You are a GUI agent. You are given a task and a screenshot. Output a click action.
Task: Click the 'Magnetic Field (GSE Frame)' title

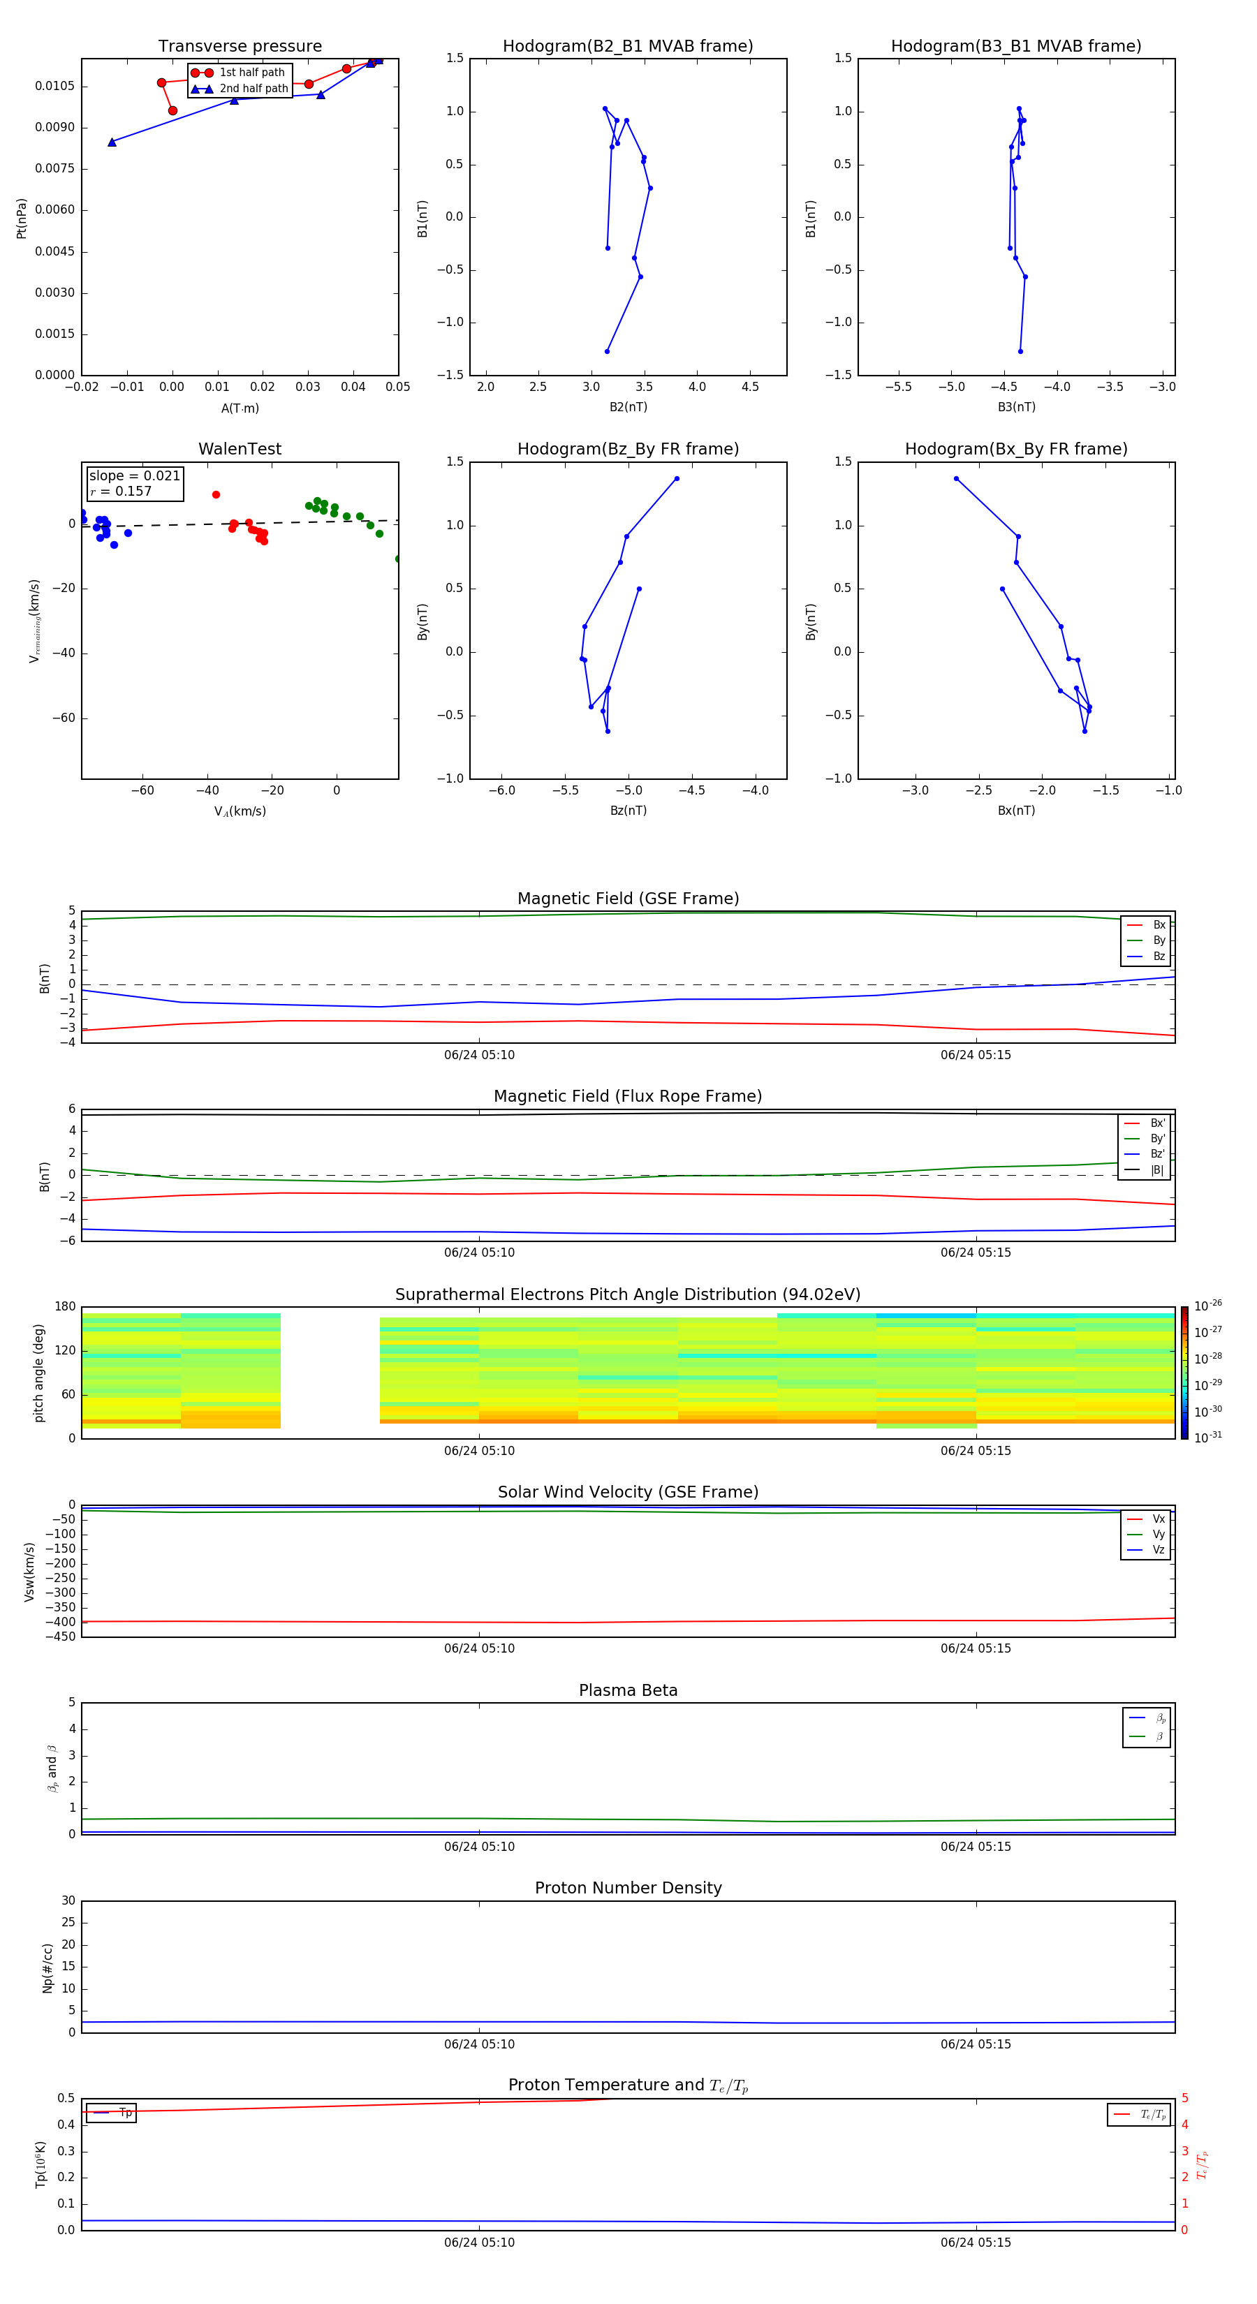(628, 899)
